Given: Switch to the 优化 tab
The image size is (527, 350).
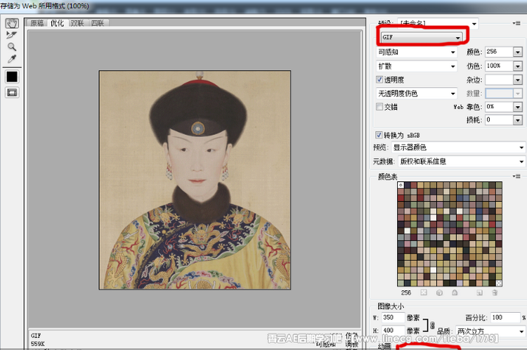Looking at the screenshot, I should [57, 23].
